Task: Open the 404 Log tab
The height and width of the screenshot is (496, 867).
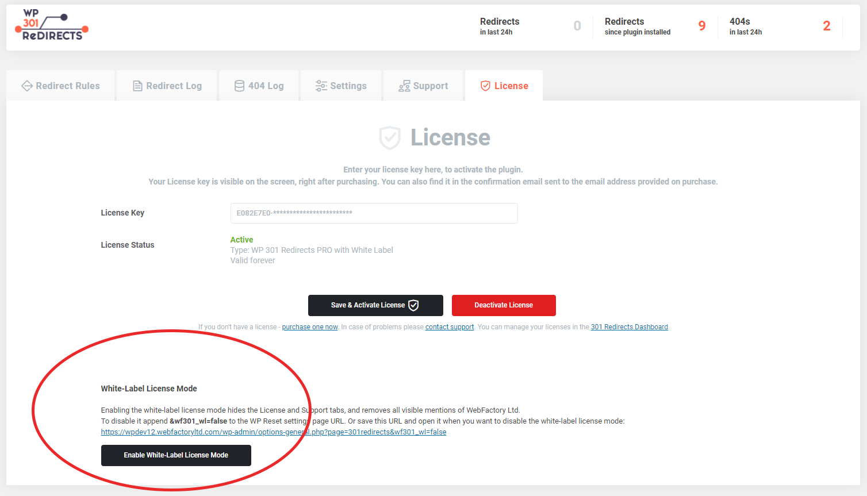Action: point(259,86)
